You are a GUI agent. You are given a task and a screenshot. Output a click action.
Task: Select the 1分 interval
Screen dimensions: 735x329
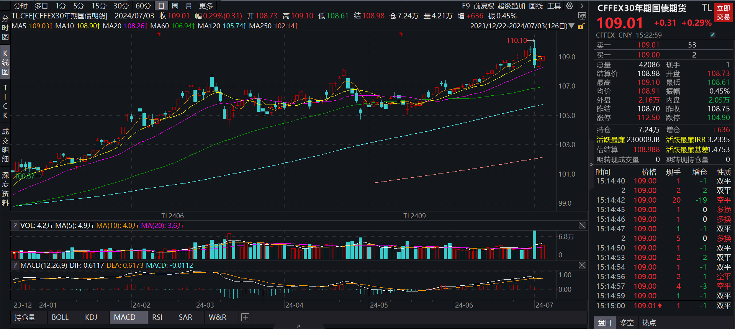[61, 6]
